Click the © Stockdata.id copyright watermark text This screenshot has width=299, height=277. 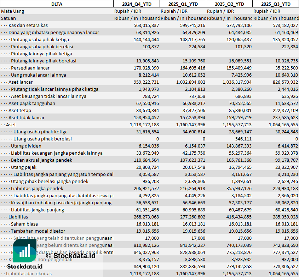tap(71, 255)
